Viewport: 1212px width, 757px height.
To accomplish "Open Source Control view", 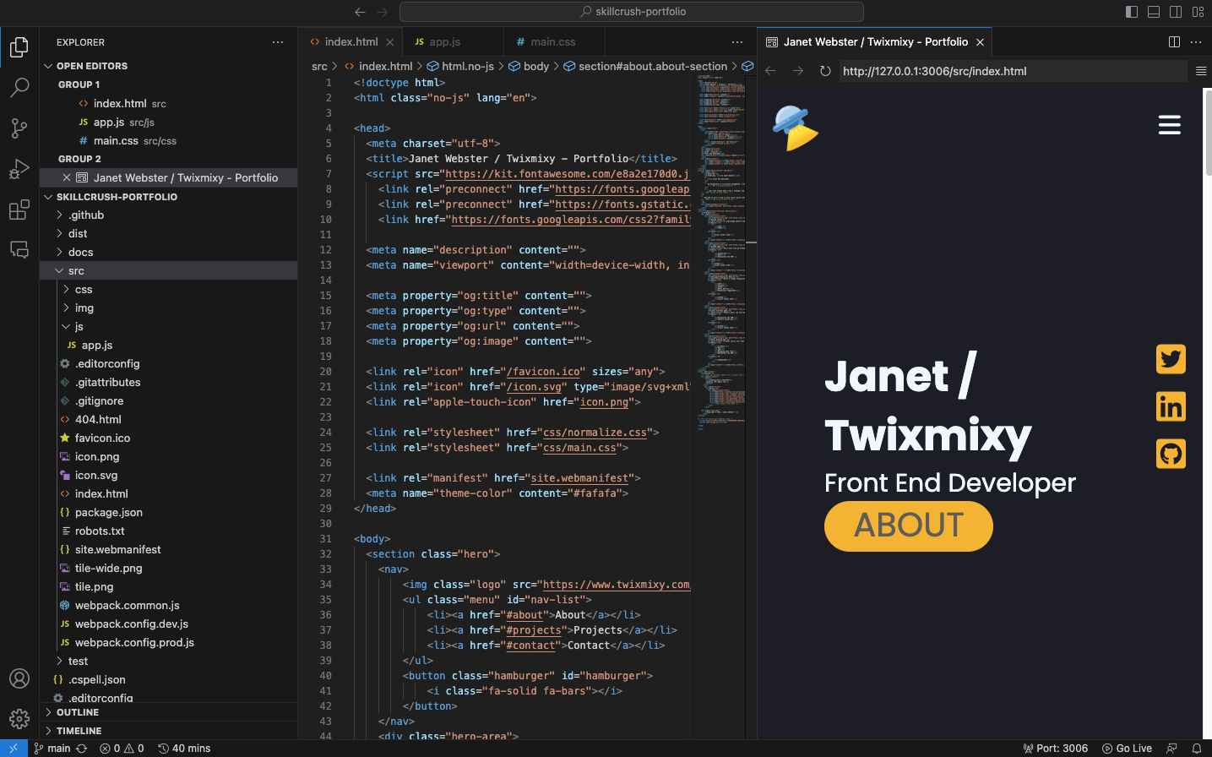I will (x=19, y=128).
